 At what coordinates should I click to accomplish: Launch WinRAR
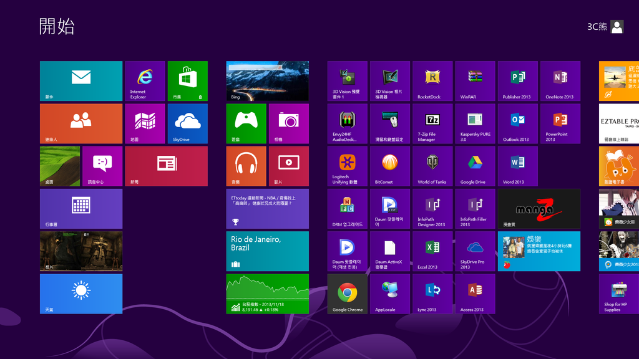click(x=475, y=81)
